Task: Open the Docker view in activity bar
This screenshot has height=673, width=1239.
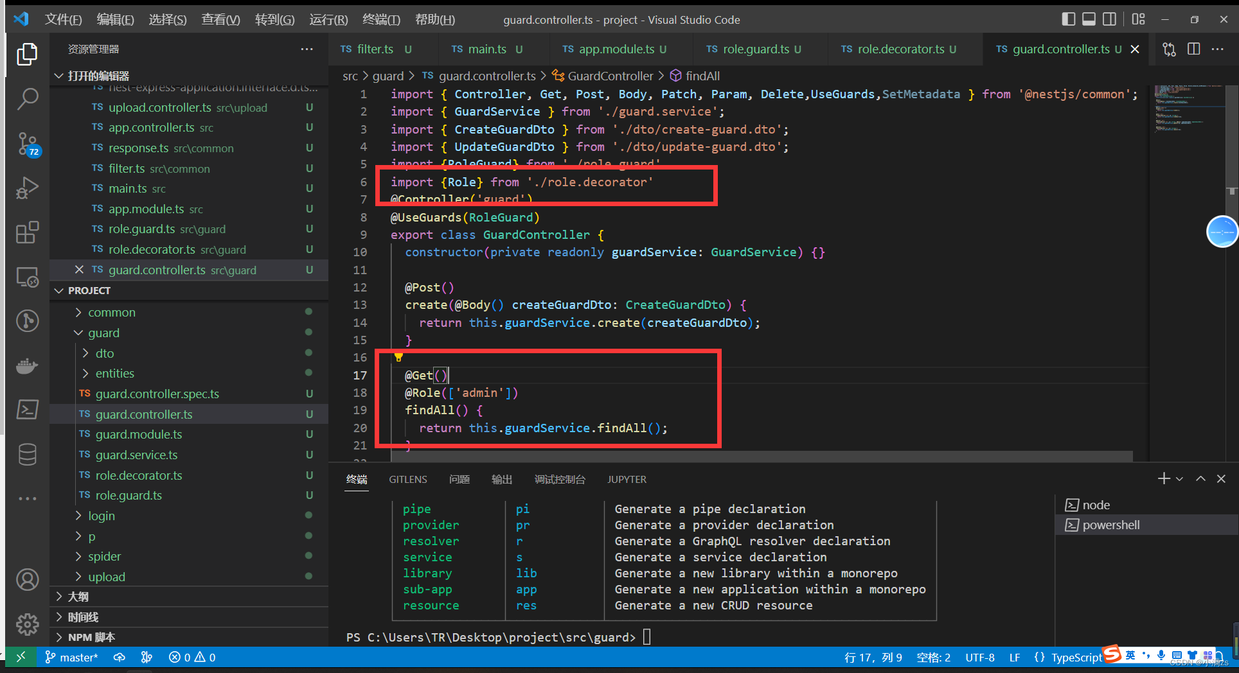Action: coord(27,366)
